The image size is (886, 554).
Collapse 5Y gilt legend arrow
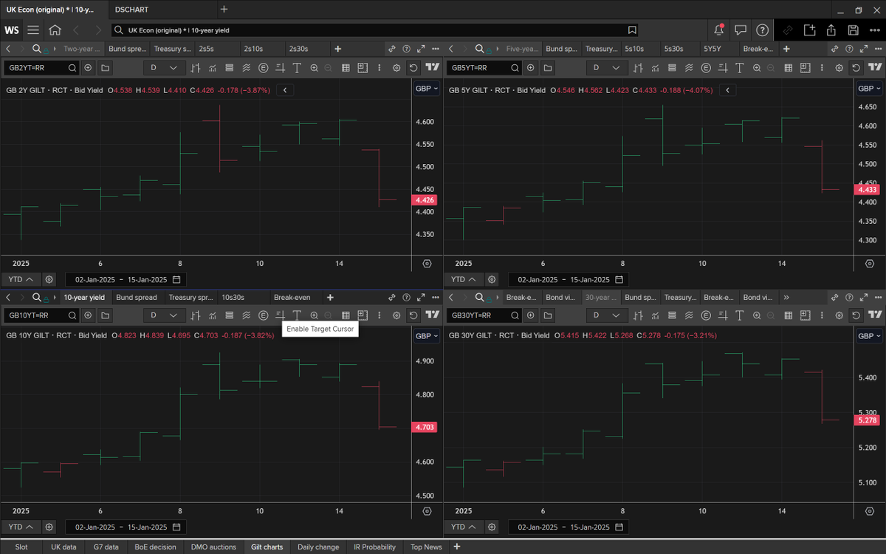pos(728,90)
